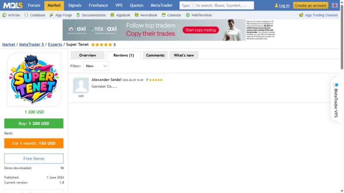Open the Forum menu item

point(34,5)
